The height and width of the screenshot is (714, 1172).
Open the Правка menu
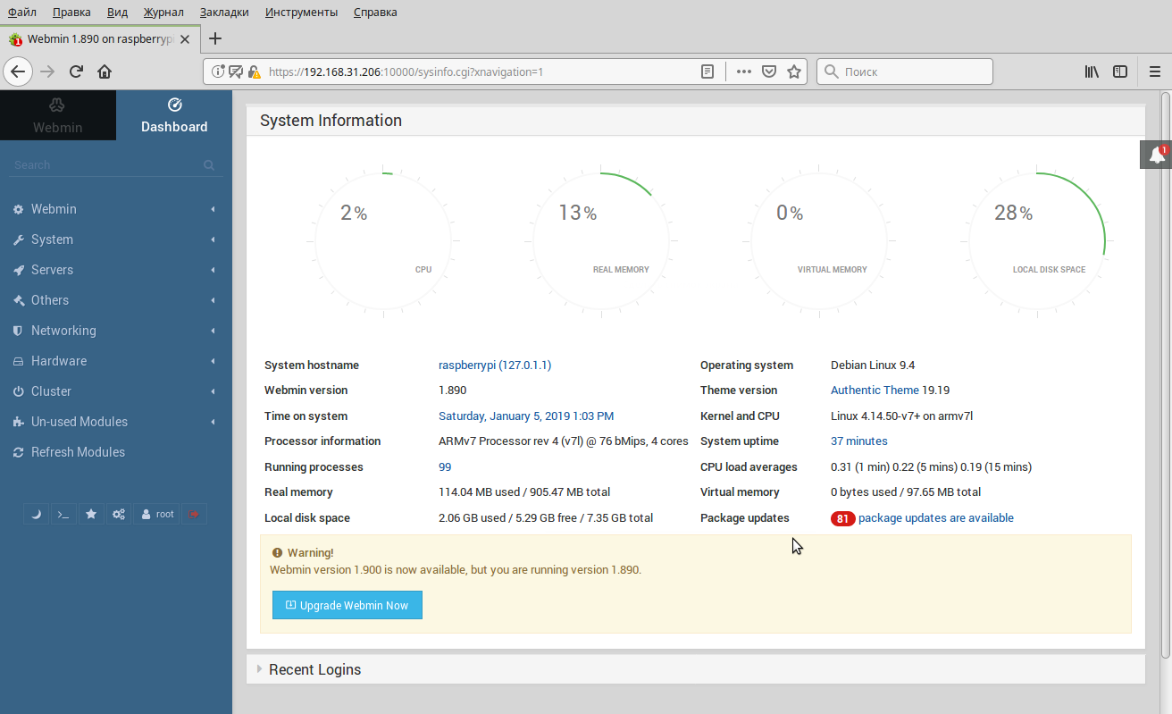tap(71, 13)
